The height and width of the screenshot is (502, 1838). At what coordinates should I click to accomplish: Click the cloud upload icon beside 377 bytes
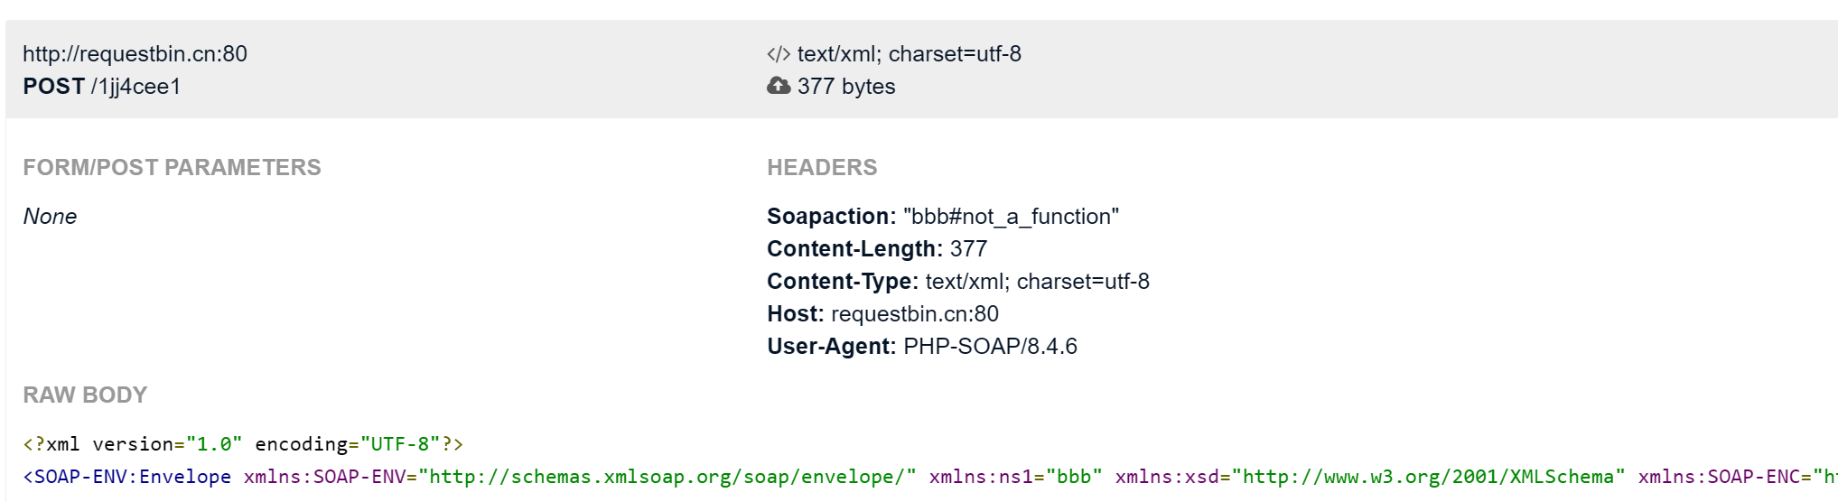(x=778, y=86)
